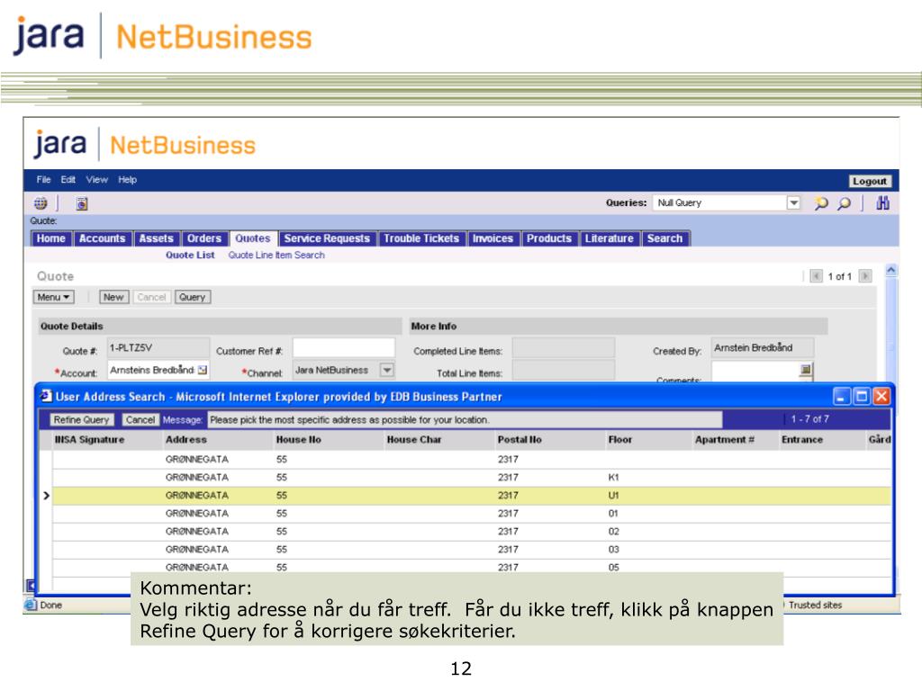The height and width of the screenshot is (691, 922).
Task: Switch to the Search tab
Action: click(x=665, y=238)
